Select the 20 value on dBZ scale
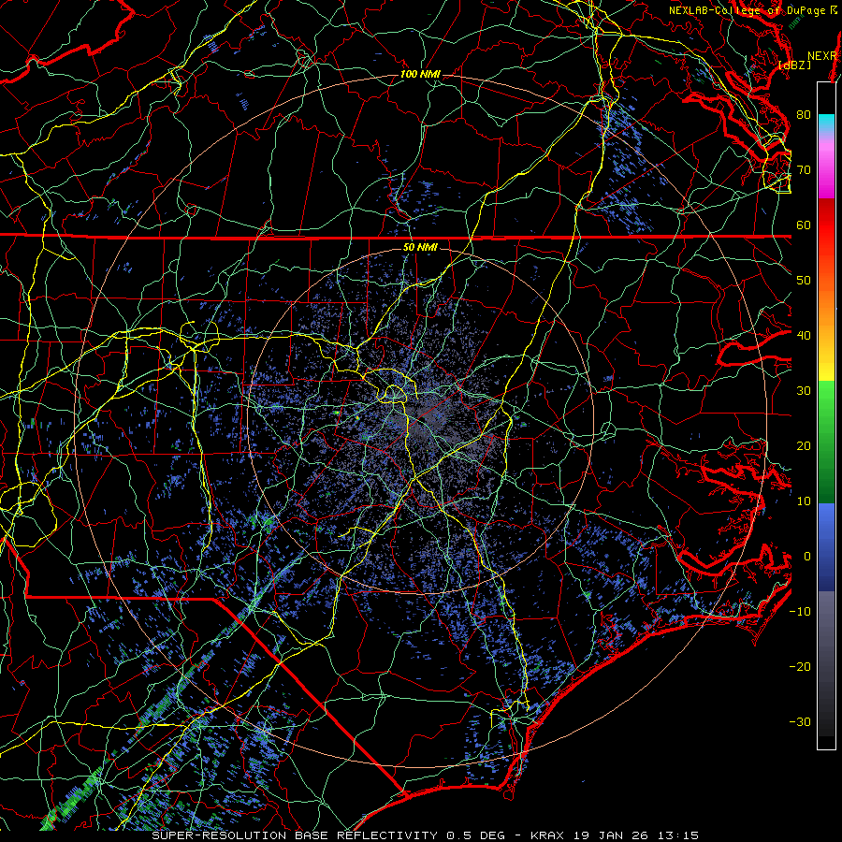This screenshot has width=842, height=842. (804, 445)
